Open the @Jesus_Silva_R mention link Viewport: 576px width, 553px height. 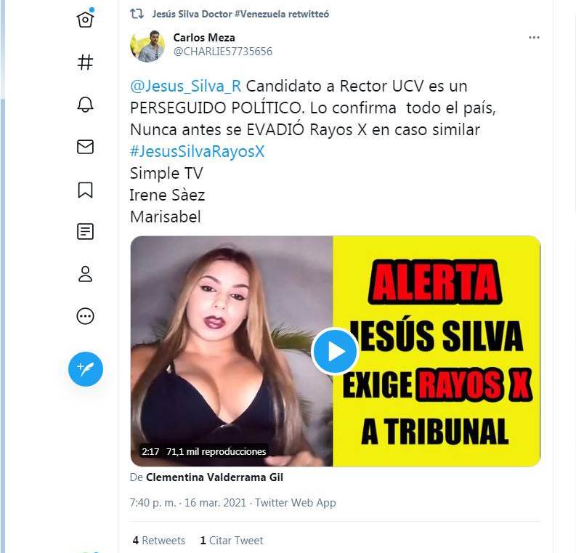pyautogui.click(x=185, y=86)
